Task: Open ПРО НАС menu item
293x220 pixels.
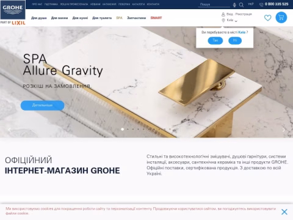Action: [37, 4]
